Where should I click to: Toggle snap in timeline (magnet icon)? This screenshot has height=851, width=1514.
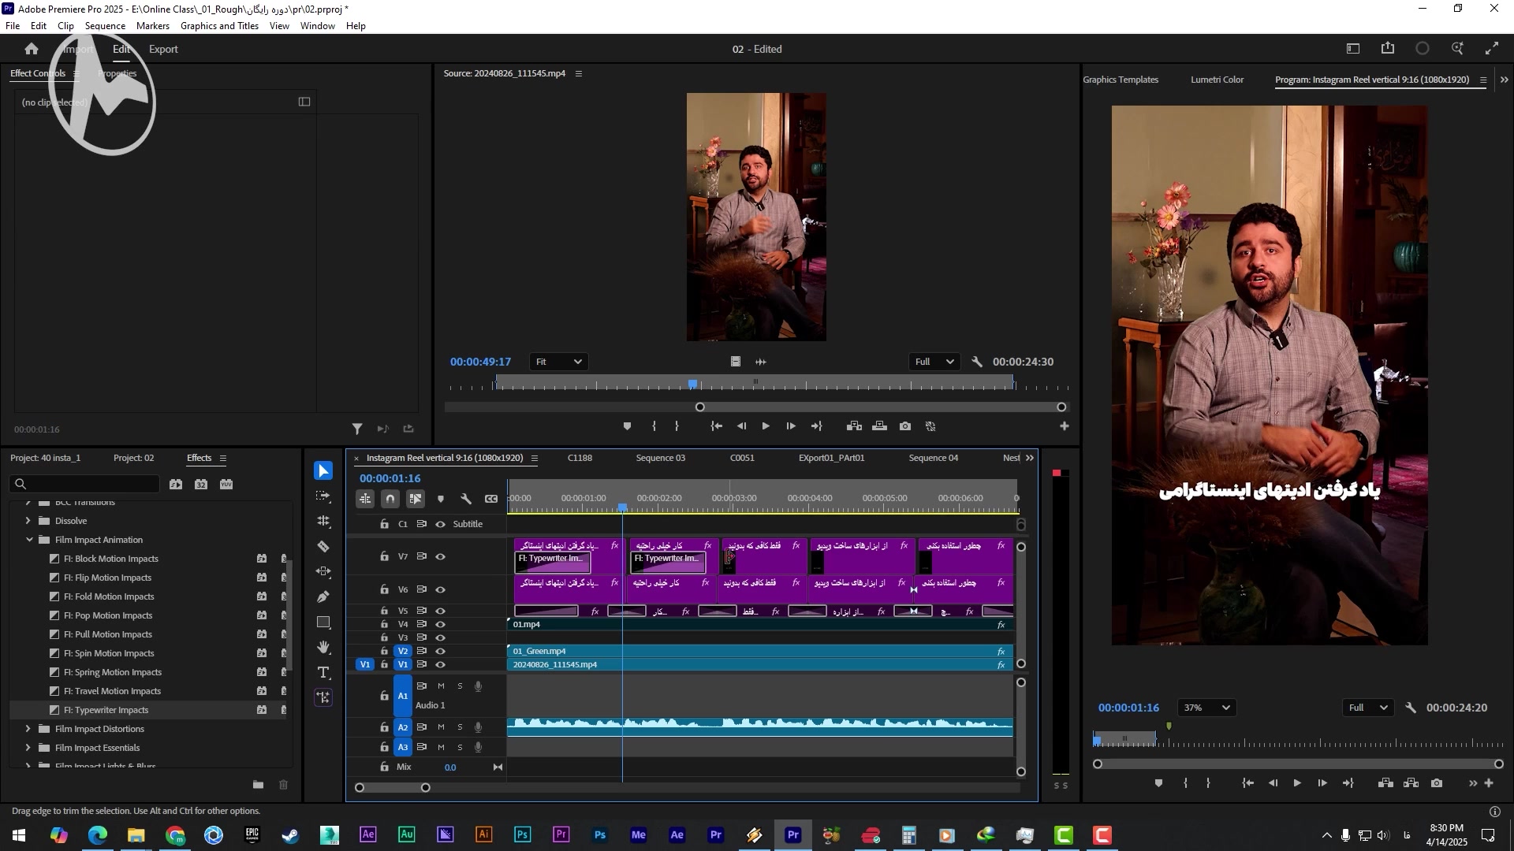(390, 499)
